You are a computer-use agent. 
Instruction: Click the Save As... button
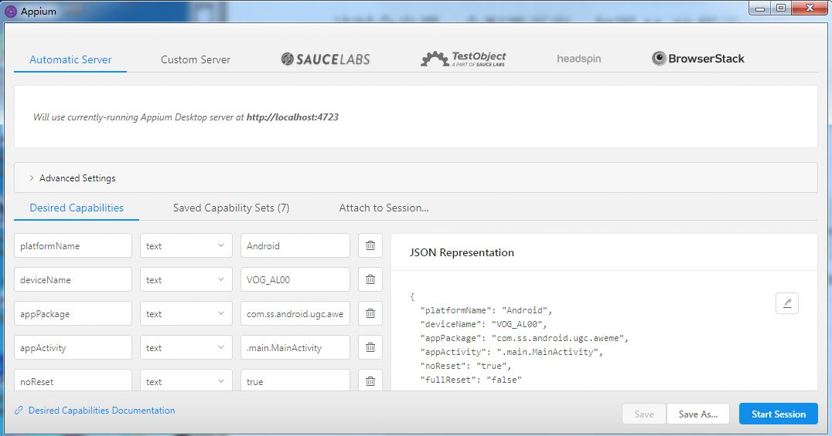point(698,414)
